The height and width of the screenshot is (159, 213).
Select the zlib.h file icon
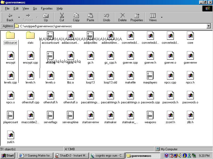click(190, 116)
